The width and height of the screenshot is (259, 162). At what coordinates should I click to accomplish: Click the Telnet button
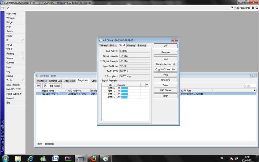(x=165, y=85)
